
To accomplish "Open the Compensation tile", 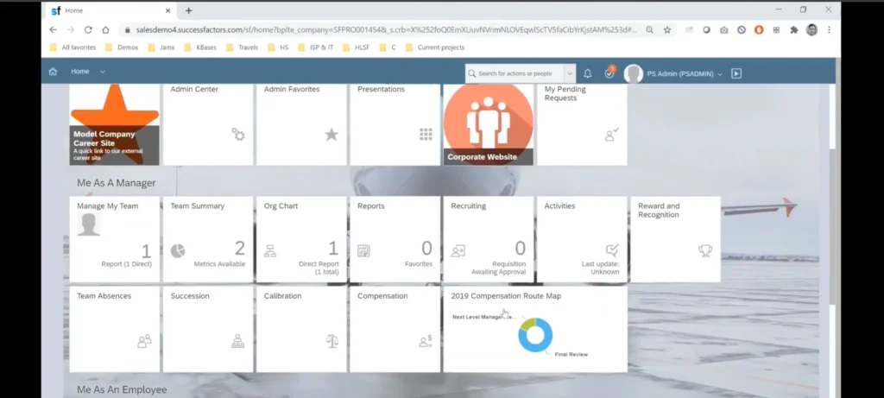I will tap(395, 329).
